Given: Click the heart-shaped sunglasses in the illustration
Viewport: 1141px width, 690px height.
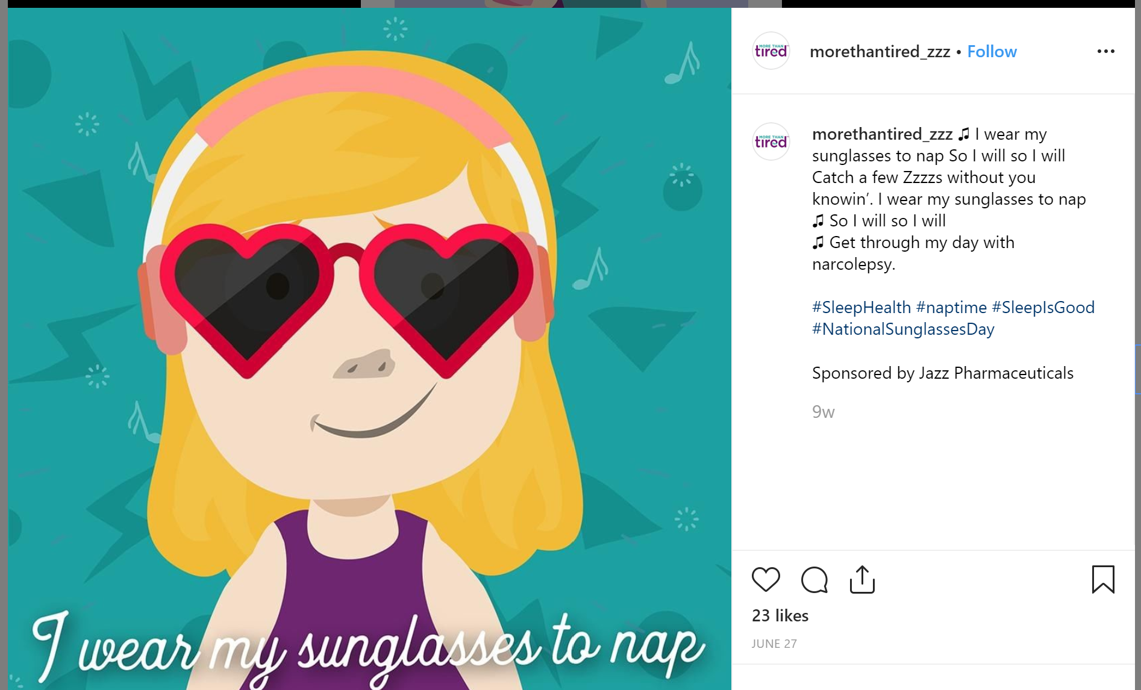Looking at the screenshot, I should tap(346, 295).
